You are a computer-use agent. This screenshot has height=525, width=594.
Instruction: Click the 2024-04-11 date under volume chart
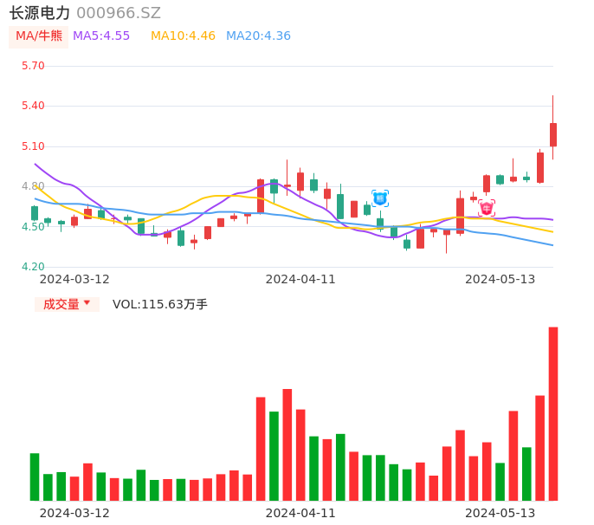(300, 513)
